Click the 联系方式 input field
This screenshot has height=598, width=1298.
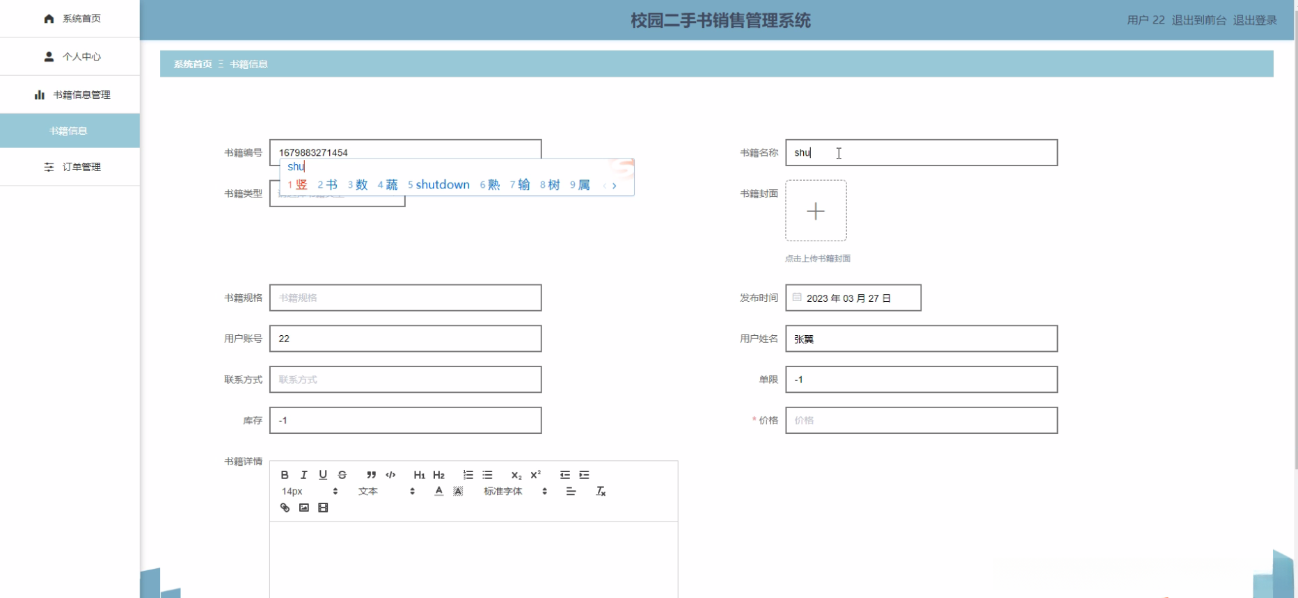[x=405, y=380]
